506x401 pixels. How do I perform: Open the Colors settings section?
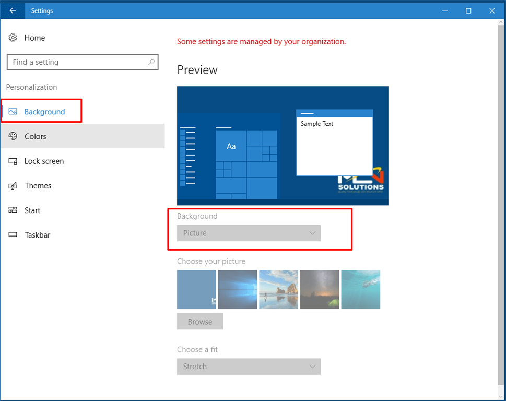pyautogui.click(x=83, y=136)
